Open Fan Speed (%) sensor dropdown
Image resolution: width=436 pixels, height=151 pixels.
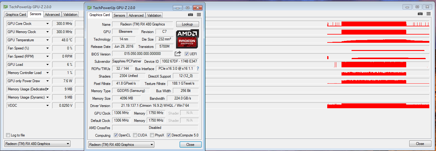point(47,48)
